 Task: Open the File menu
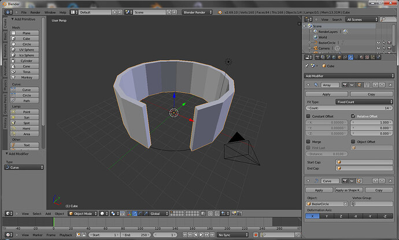point(24,12)
